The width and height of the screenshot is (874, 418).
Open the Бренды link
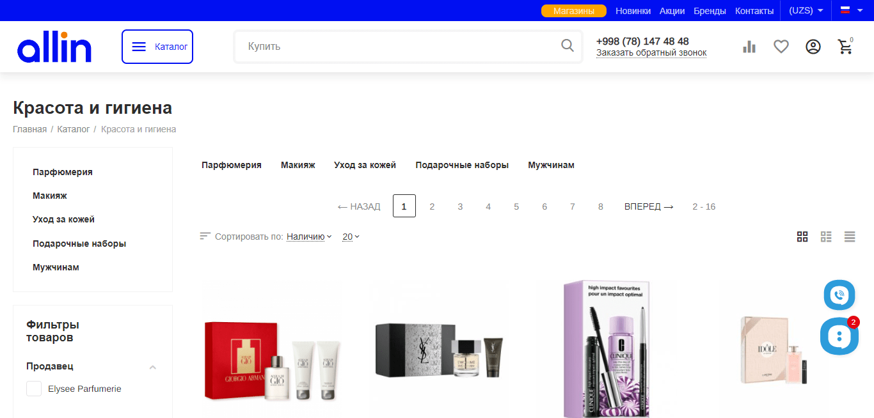[710, 11]
